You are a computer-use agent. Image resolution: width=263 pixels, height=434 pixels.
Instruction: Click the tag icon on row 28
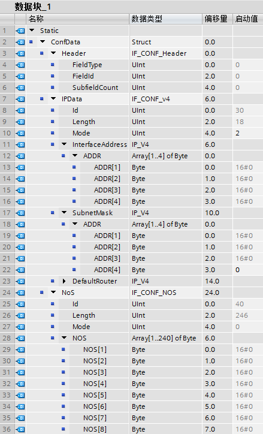[x=20, y=338]
